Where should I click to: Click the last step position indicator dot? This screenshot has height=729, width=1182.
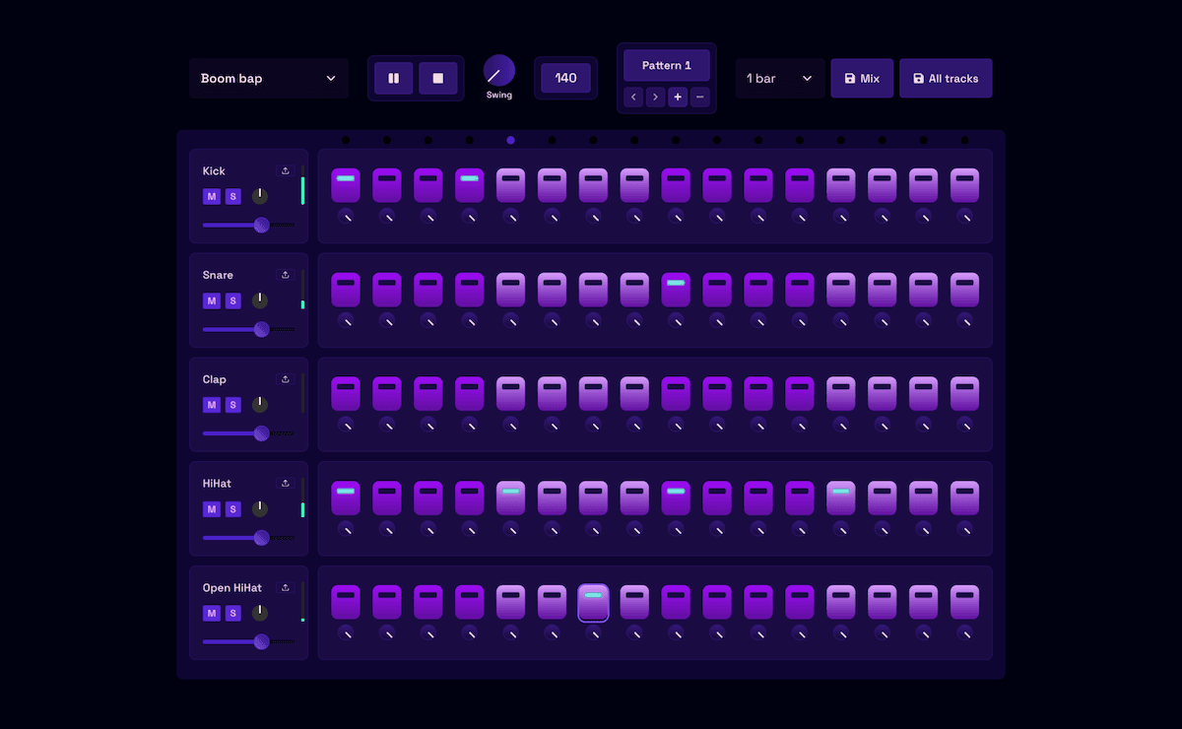click(964, 140)
